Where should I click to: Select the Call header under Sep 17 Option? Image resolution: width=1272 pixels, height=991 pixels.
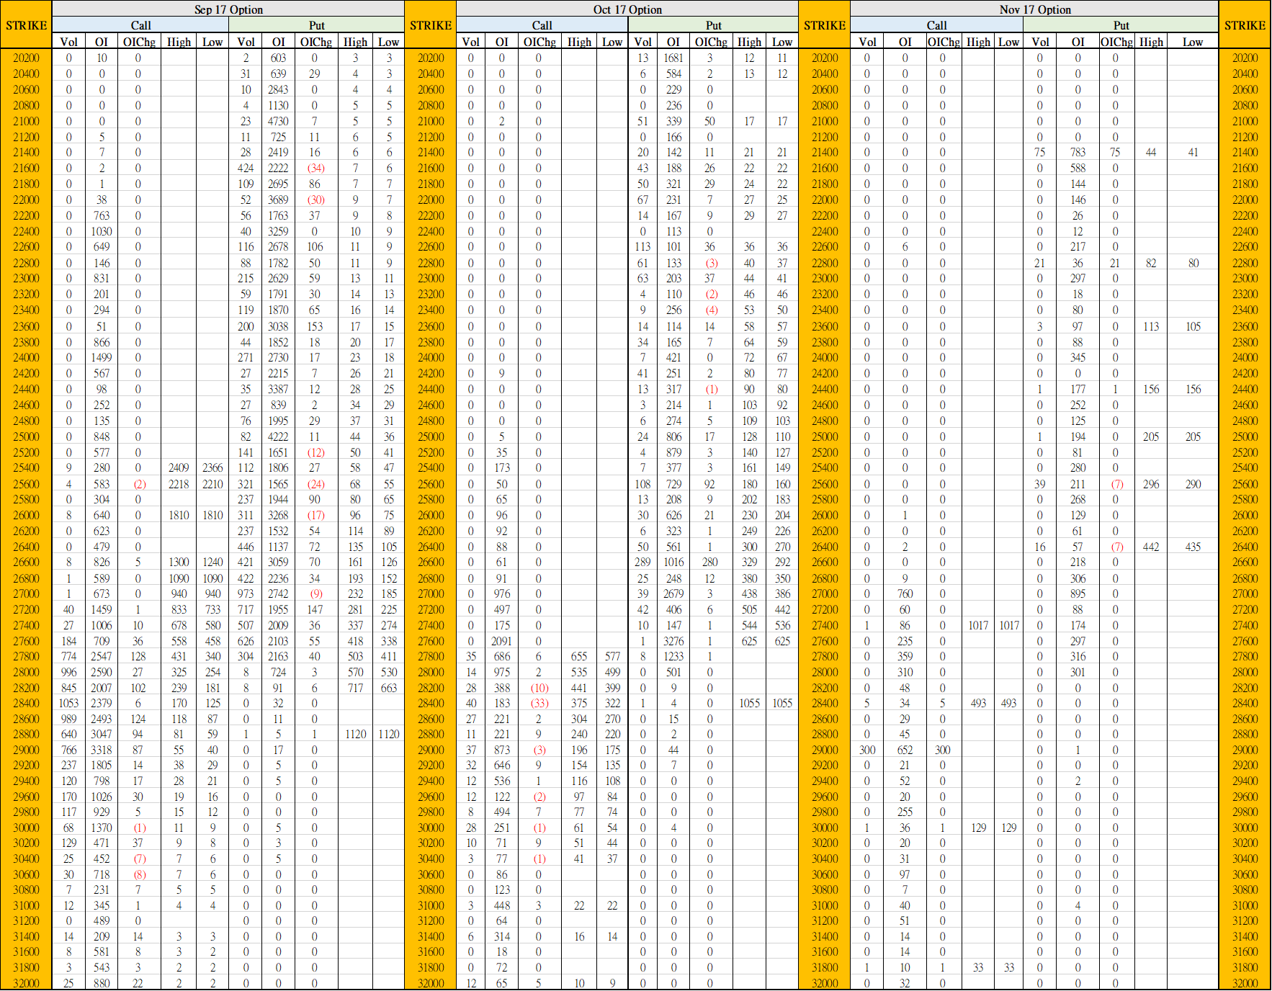140,25
